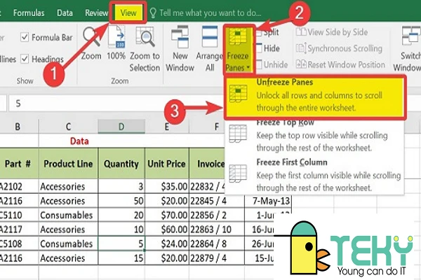The height and width of the screenshot is (280, 421).
Task: Open the View ribbon tab
Action: [x=128, y=13]
